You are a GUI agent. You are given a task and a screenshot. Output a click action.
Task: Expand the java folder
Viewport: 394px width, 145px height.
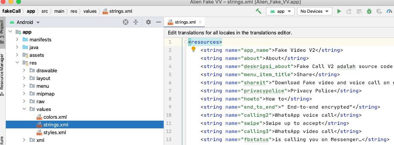pyautogui.click(x=17, y=47)
